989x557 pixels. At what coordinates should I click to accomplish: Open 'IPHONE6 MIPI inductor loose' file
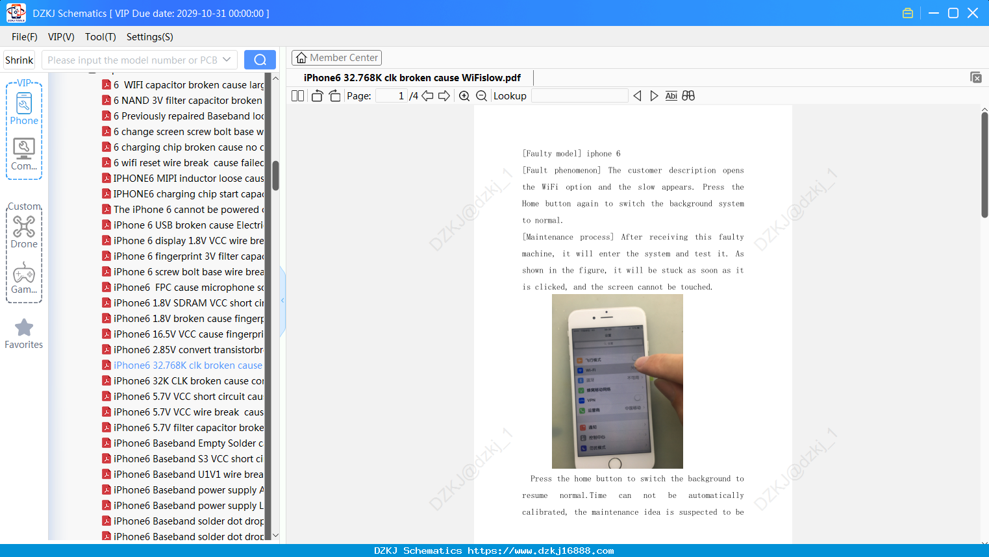(183, 179)
